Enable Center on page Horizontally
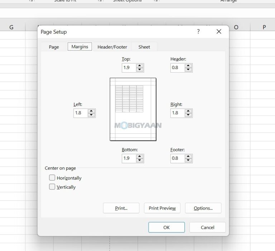 [52, 178]
